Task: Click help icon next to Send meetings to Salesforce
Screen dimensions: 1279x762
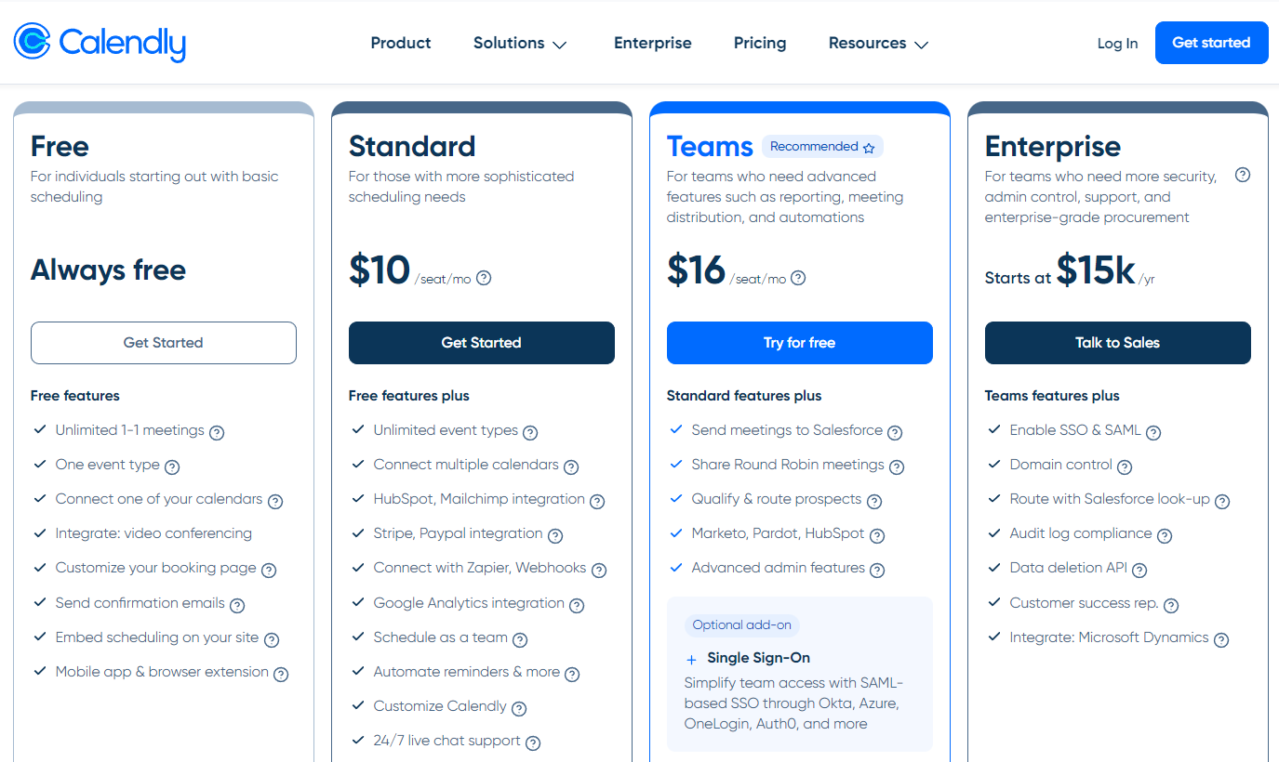Action: pyautogui.click(x=895, y=432)
